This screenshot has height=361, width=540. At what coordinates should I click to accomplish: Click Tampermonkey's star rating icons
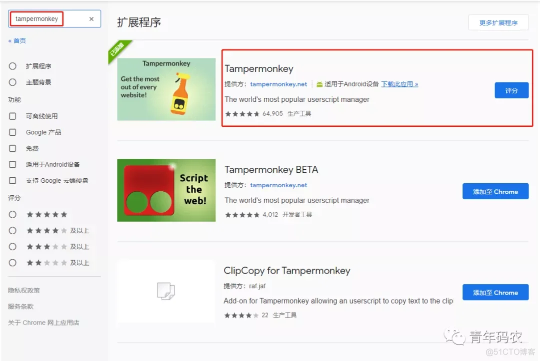242,114
